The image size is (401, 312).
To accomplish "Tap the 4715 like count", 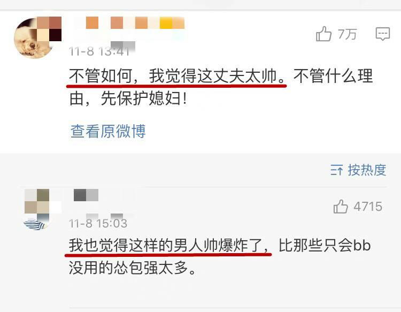I will click(368, 207).
